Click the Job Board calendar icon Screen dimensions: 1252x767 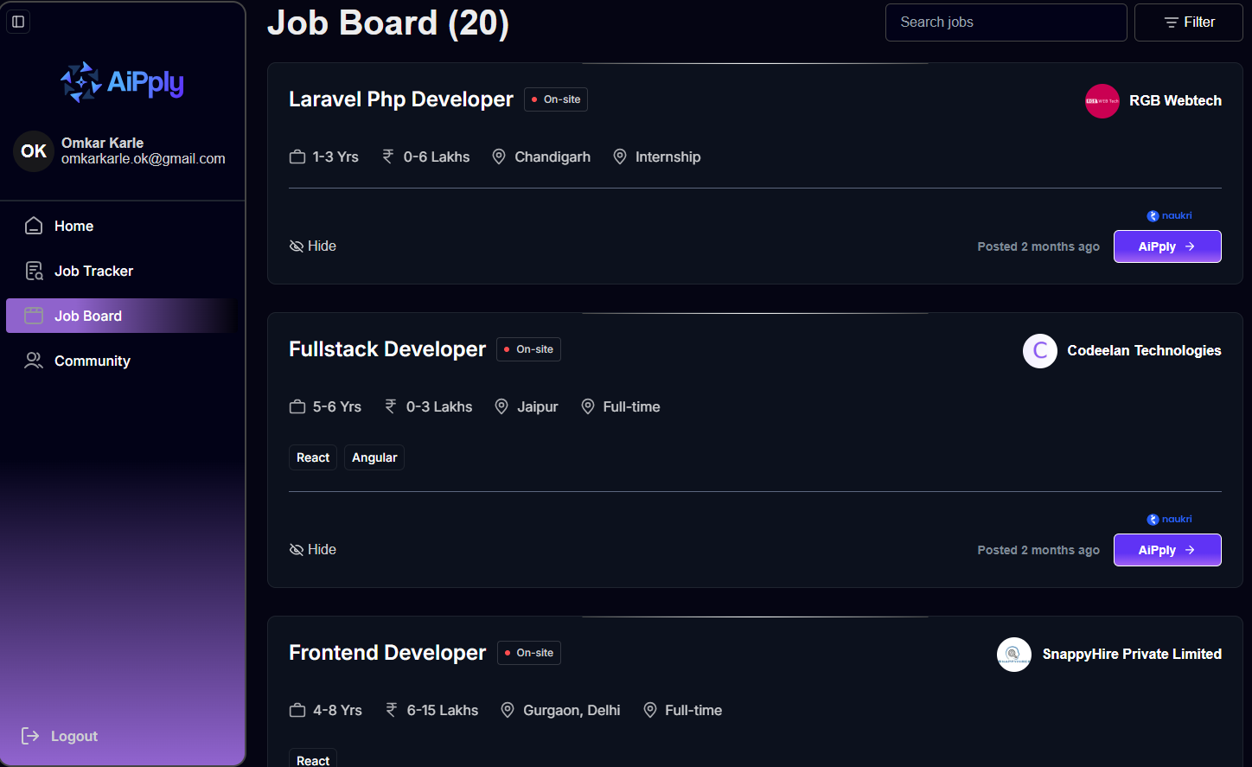coord(34,316)
